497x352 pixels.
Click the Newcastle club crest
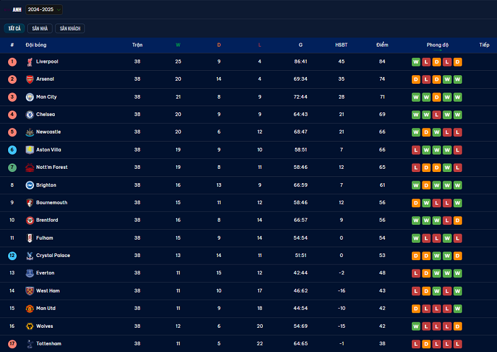30,132
